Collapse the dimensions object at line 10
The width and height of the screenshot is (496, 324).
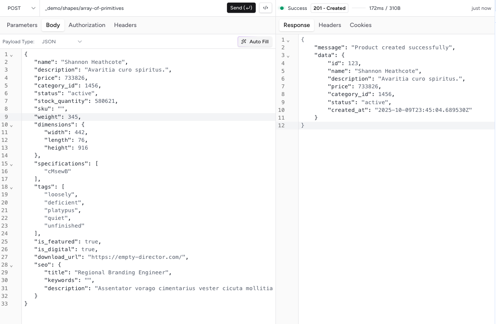click(x=12, y=125)
